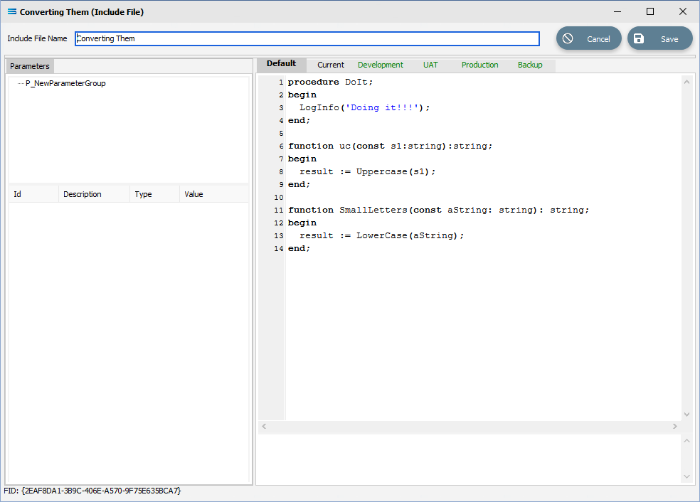Click the Include File Name label
700x502 pixels.
(37, 39)
